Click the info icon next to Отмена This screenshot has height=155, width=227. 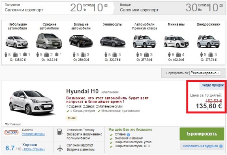point(128,135)
